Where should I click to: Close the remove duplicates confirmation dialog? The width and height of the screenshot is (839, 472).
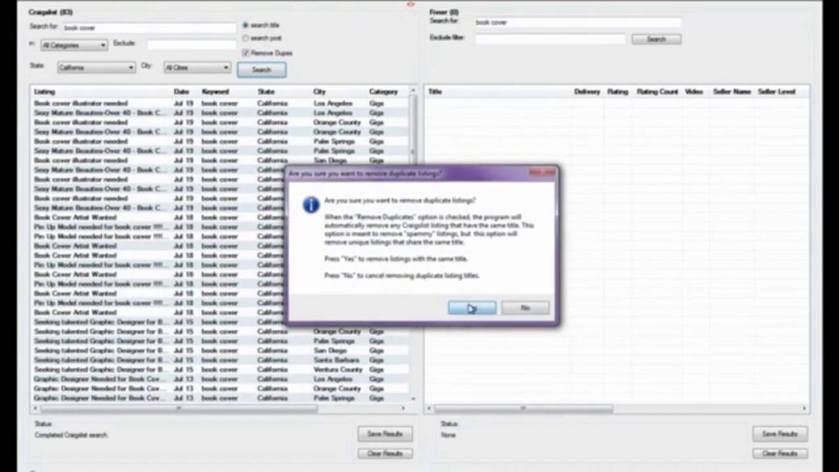tap(542, 173)
